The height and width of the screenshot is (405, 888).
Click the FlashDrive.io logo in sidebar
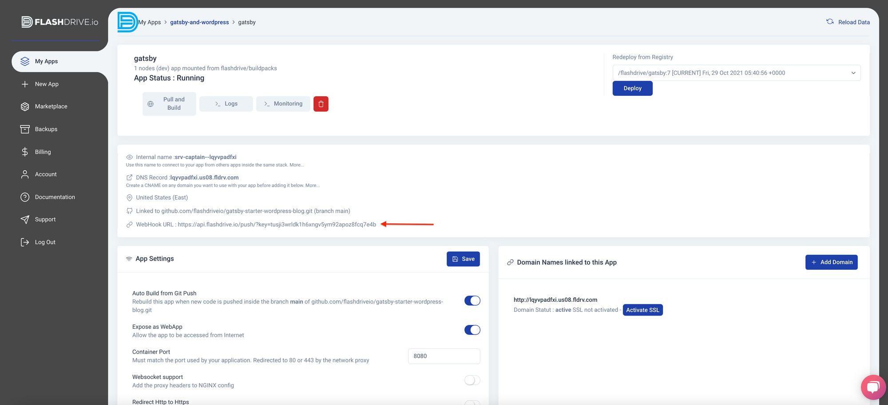click(60, 22)
